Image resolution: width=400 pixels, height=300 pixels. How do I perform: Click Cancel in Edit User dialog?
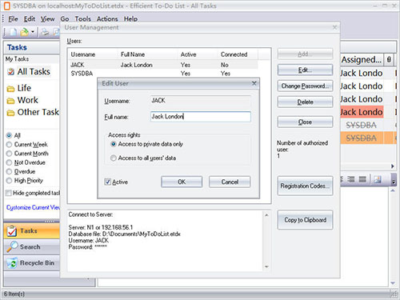[x=230, y=182]
